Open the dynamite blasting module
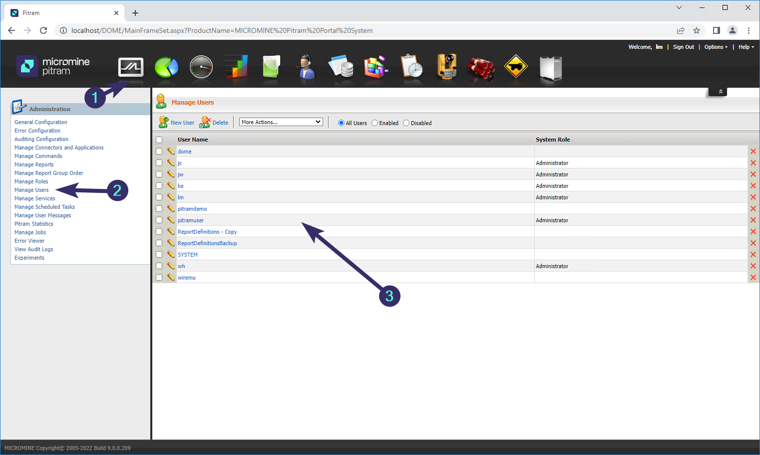 pos(481,67)
